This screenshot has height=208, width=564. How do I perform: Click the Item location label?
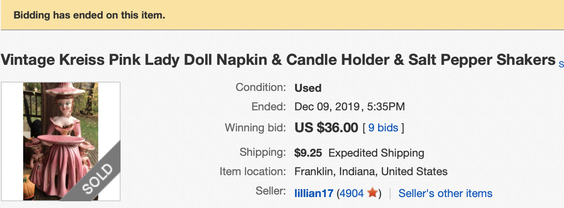252,172
